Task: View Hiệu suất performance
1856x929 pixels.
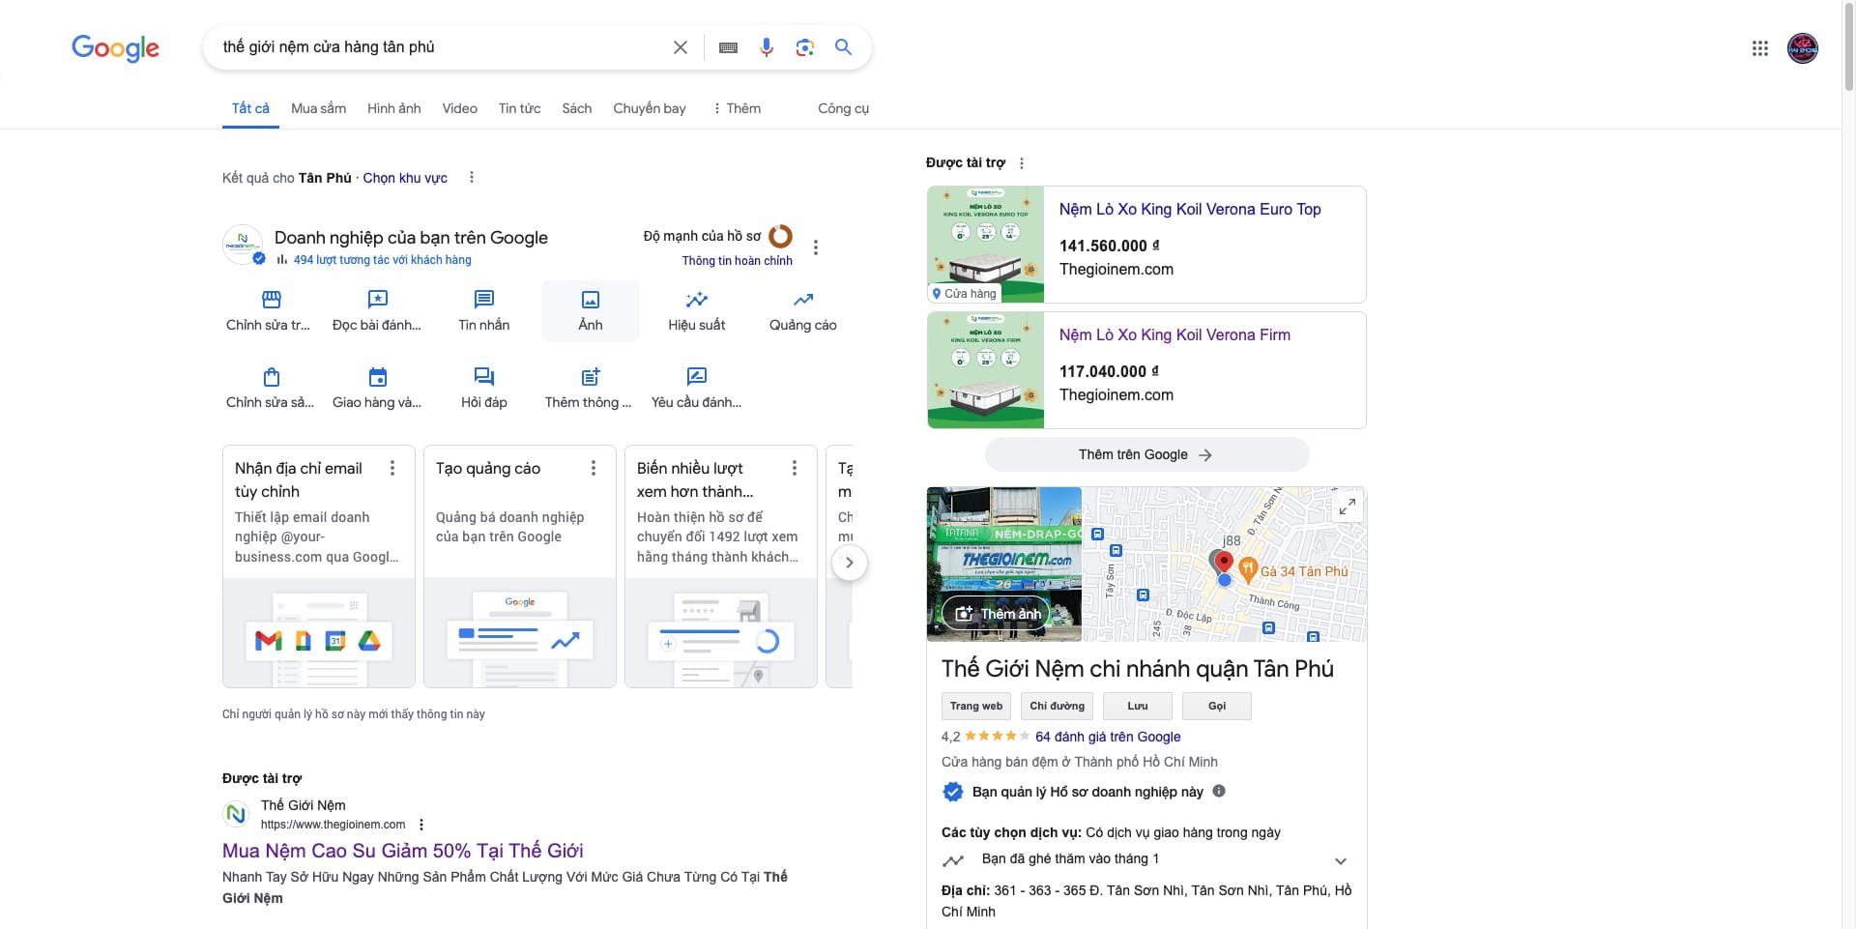Action: (x=697, y=310)
